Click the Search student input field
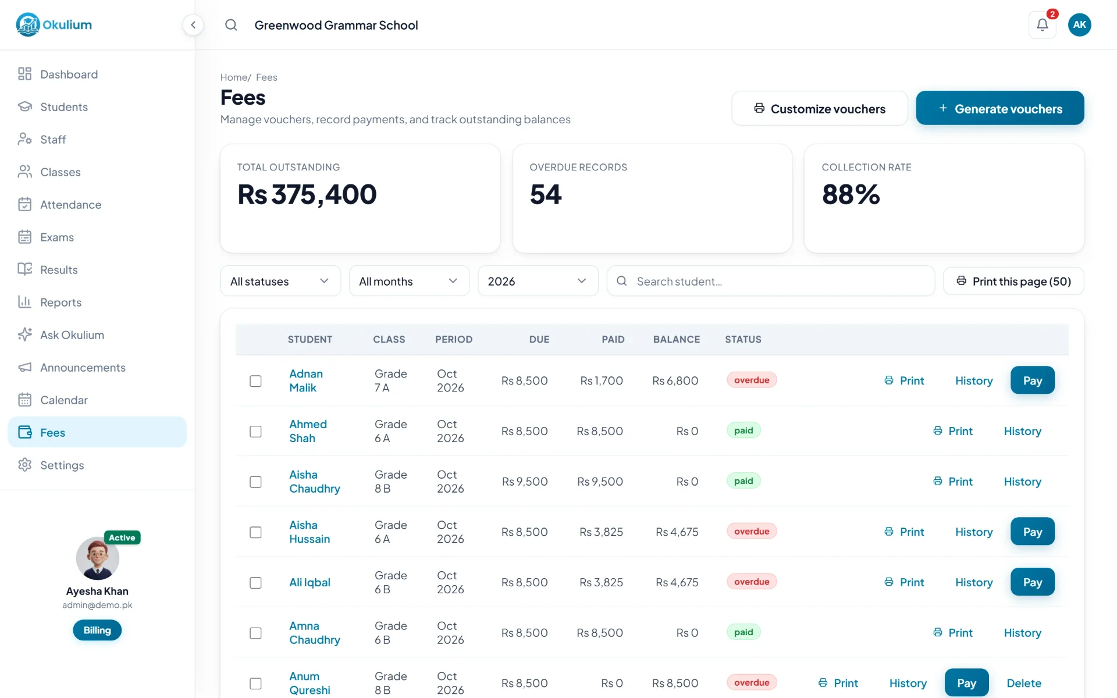The width and height of the screenshot is (1117, 698). [x=770, y=281]
